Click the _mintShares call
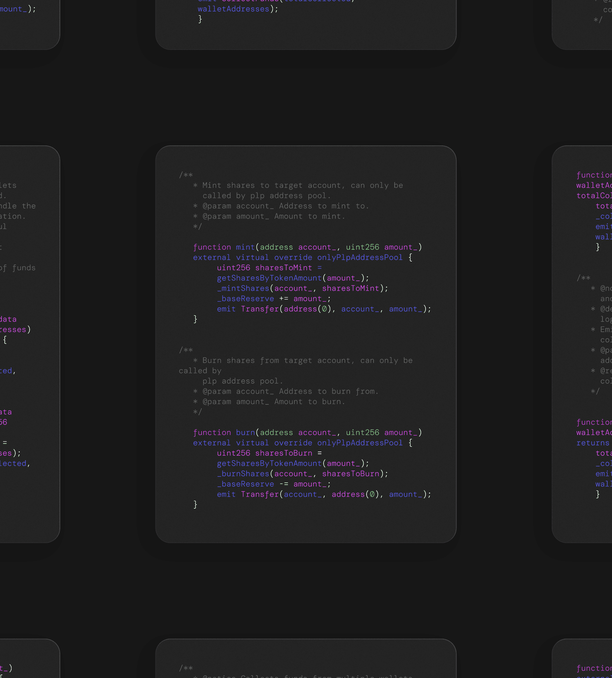Image resolution: width=612 pixels, height=678 pixels. tap(243, 289)
